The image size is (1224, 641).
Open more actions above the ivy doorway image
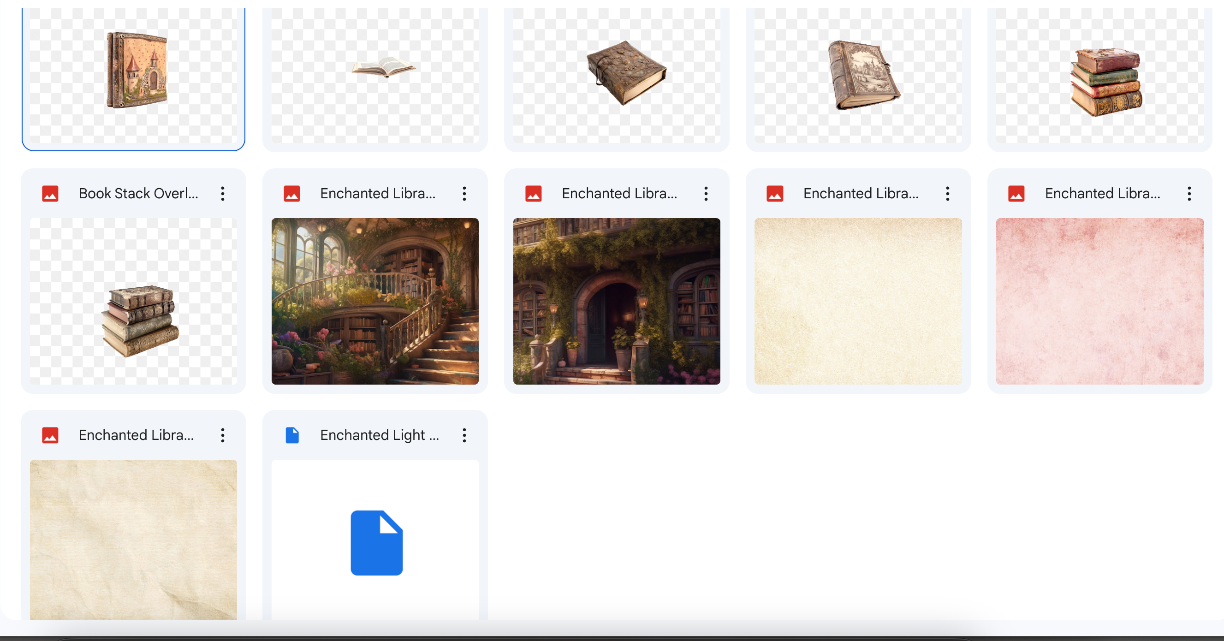point(706,193)
